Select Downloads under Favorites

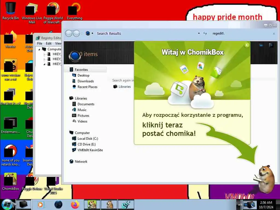[86, 81]
